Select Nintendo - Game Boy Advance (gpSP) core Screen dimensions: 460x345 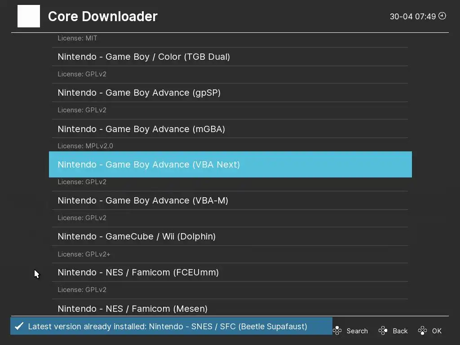coord(230,93)
